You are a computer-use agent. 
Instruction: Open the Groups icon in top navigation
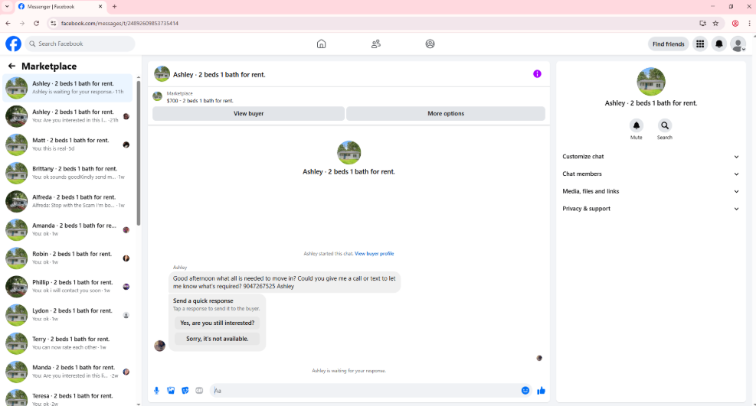pos(430,44)
